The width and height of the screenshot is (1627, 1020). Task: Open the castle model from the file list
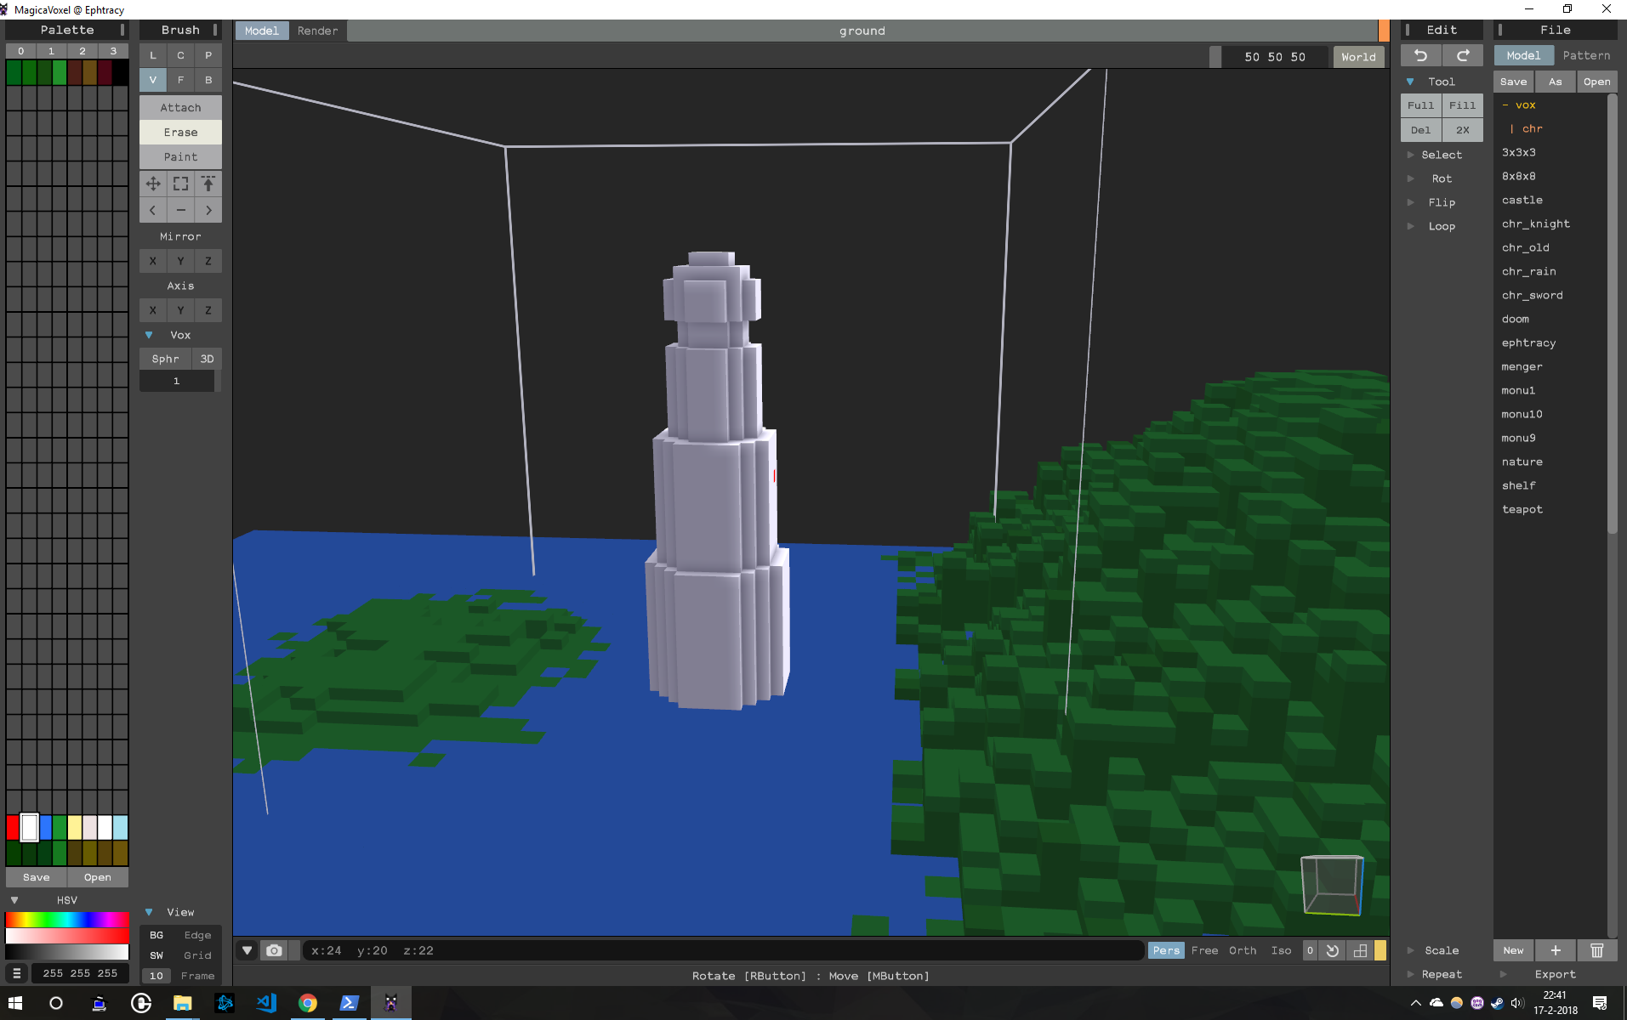pos(1522,200)
